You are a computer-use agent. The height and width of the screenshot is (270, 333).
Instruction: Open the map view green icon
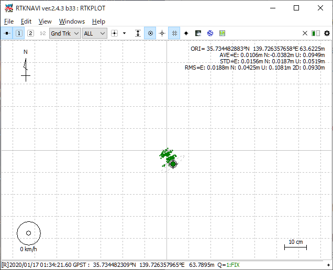222,33
